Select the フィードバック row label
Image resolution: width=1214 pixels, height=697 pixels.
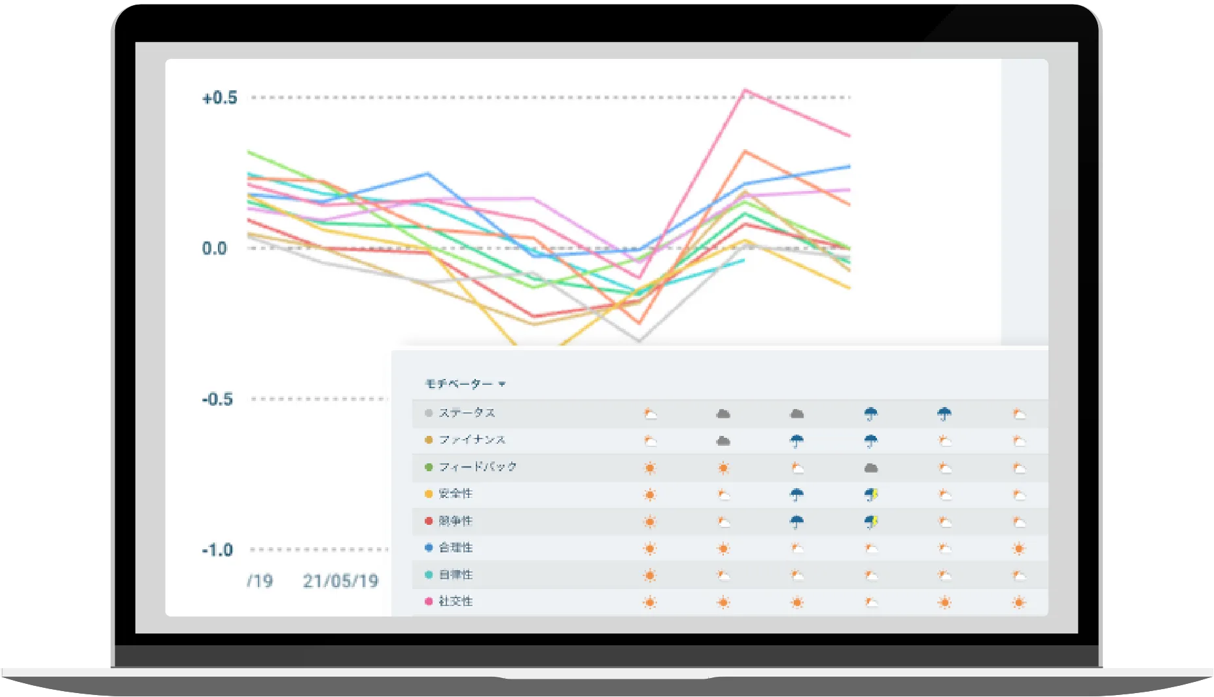coord(478,467)
